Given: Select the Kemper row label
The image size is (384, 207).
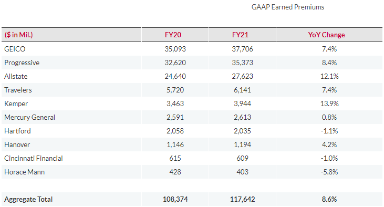Looking at the screenshot, I should (16, 104).
